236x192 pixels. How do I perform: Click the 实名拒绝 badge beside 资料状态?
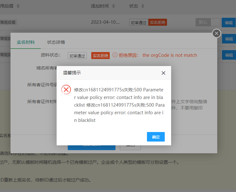point(101,56)
